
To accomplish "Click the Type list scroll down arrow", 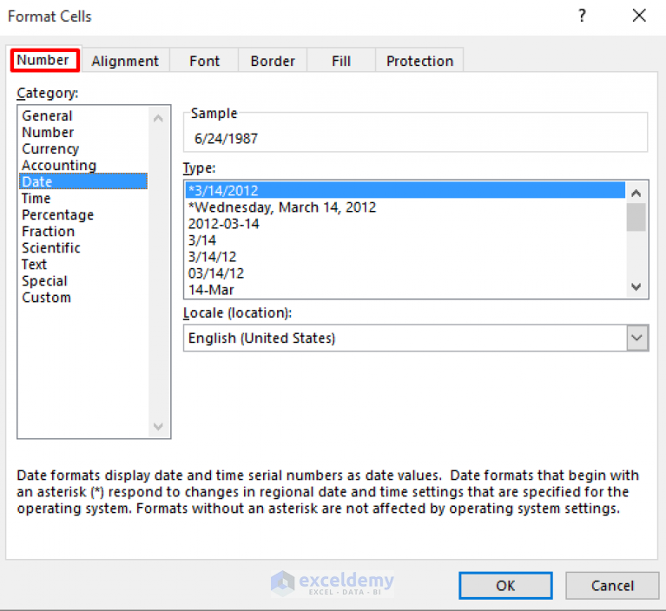I will (x=636, y=287).
